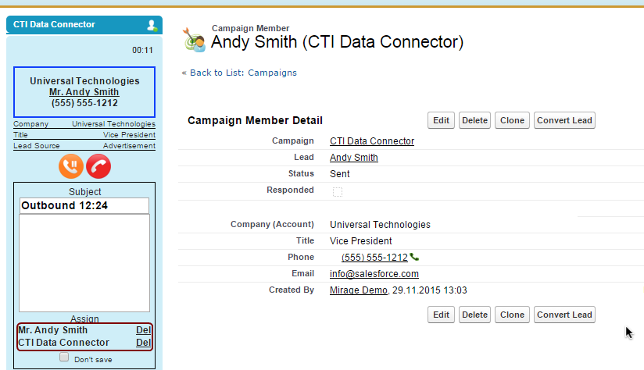Click the top Clone button
The width and height of the screenshot is (644, 370).
point(512,120)
